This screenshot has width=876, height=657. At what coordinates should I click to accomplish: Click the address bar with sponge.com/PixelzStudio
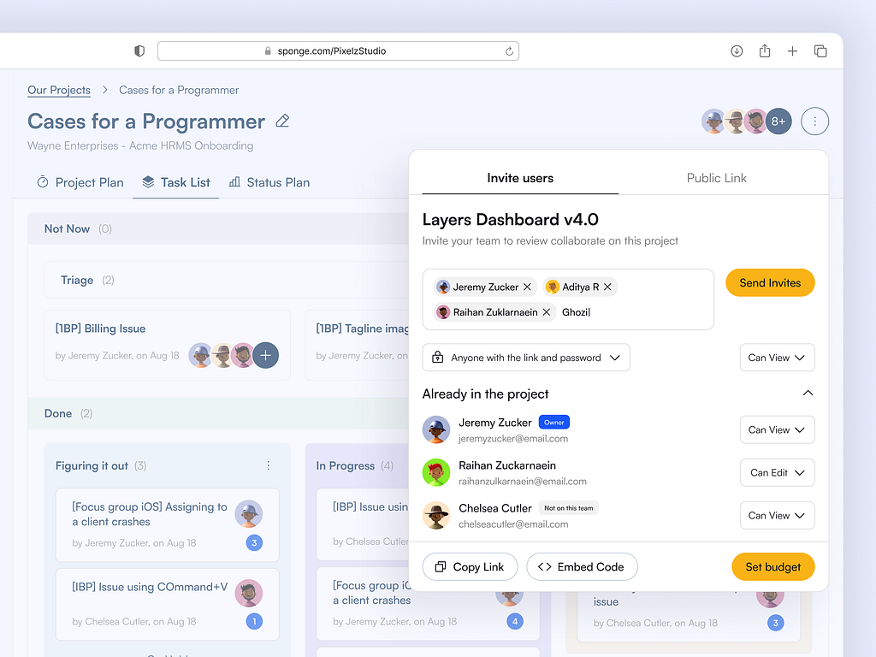pos(338,50)
